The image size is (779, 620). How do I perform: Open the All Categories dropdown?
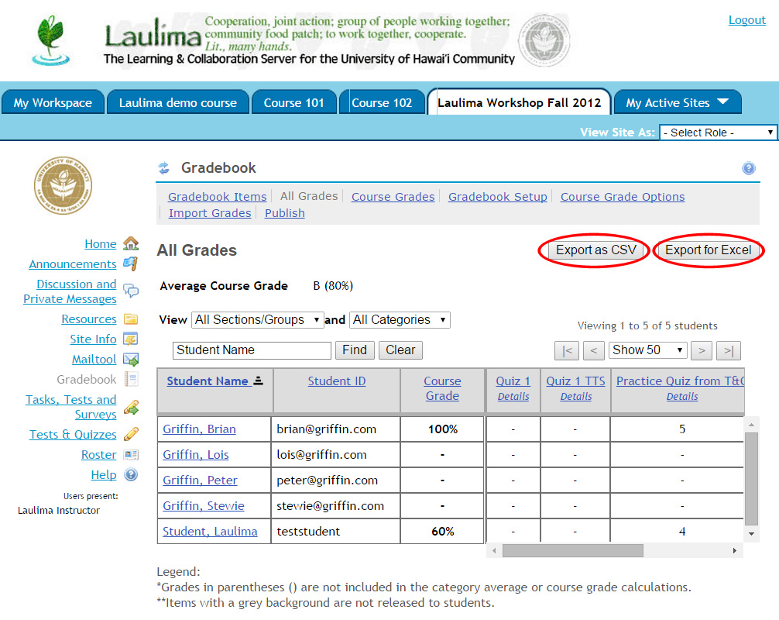tap(400, 320)
